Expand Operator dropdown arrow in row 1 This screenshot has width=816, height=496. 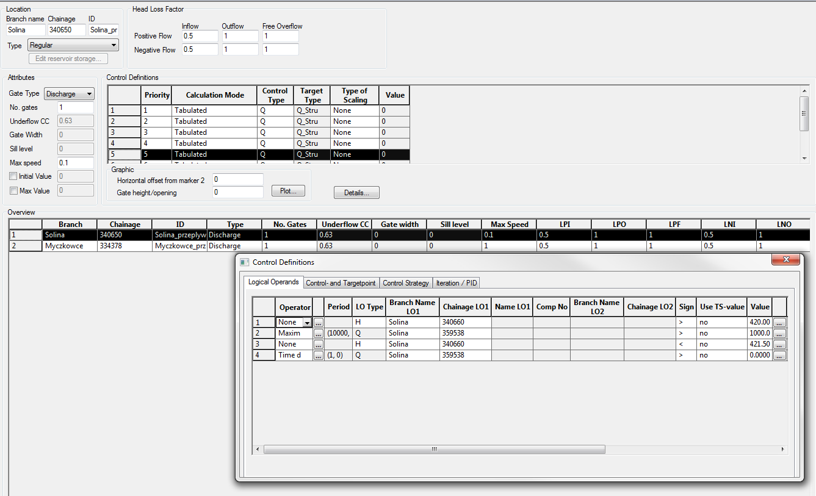(307, 322)
